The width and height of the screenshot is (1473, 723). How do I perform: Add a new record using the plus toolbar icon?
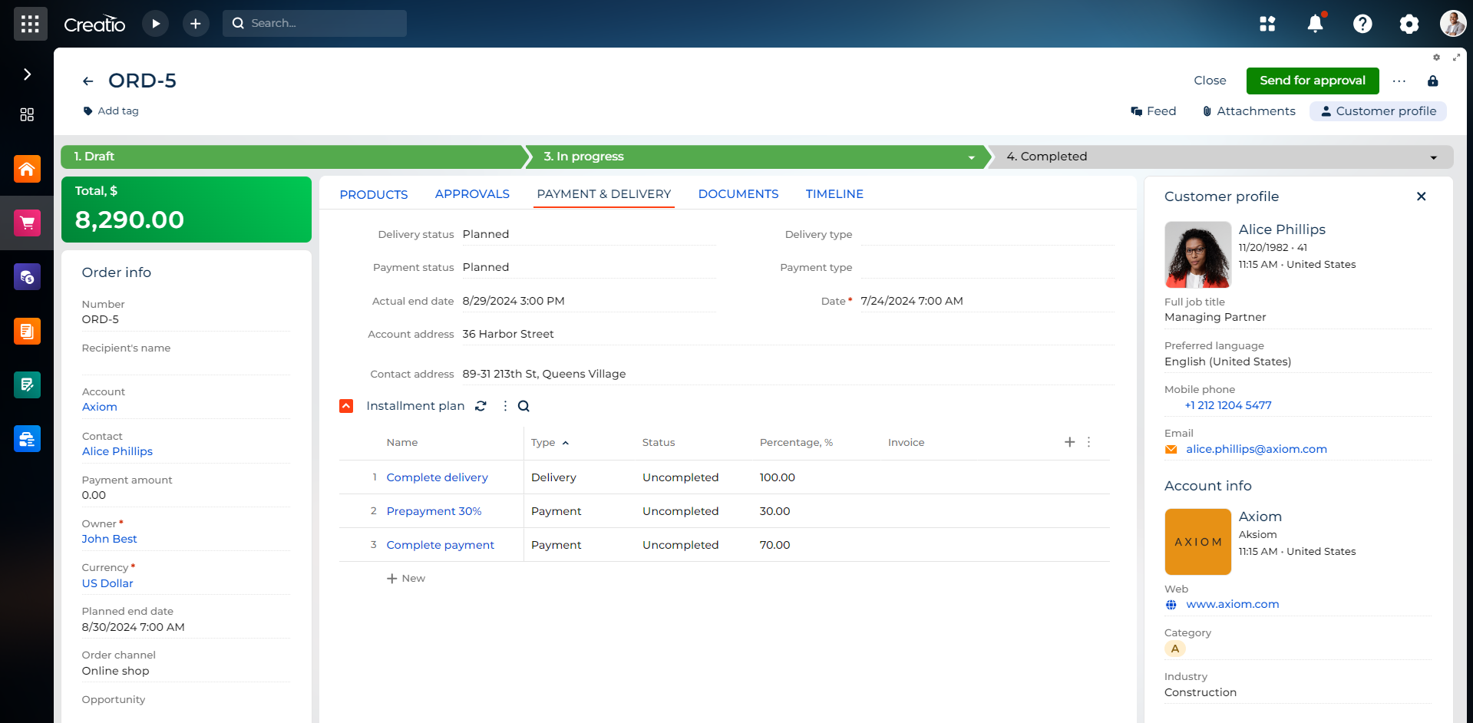(x=195, y=23)
